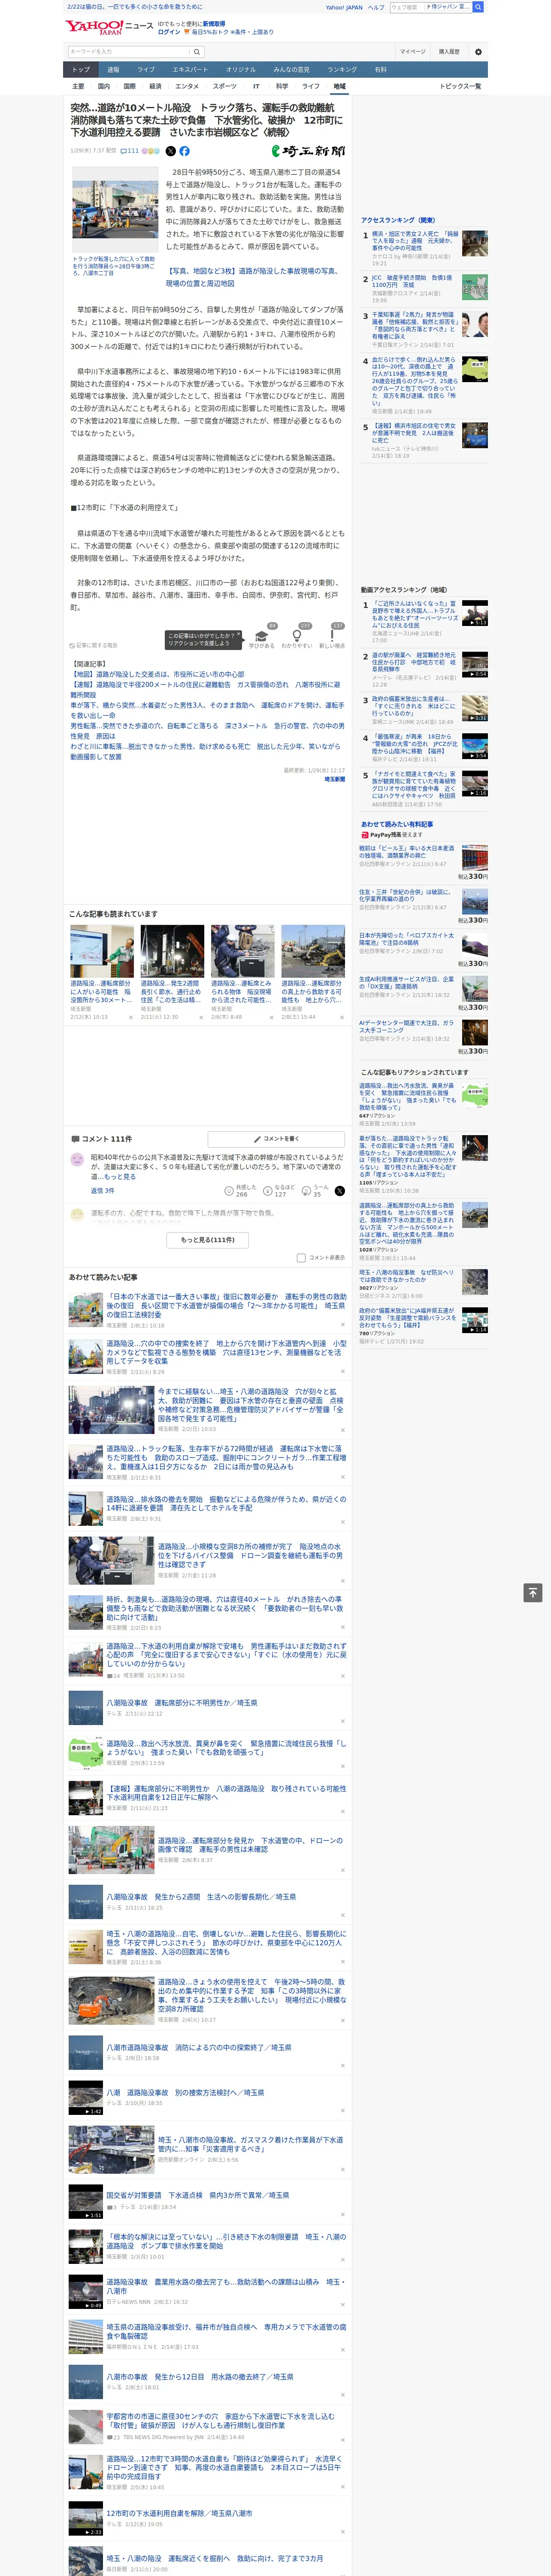Open settings gear icon in header
This screenshot has height=2576, width=551.
(x=478, y=51)
